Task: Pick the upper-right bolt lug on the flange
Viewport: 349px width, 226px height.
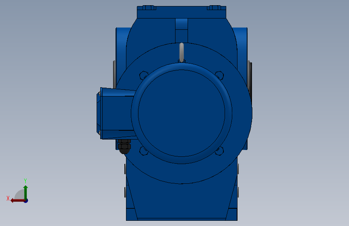Action: pyautogui.click(x=219, y=75)
